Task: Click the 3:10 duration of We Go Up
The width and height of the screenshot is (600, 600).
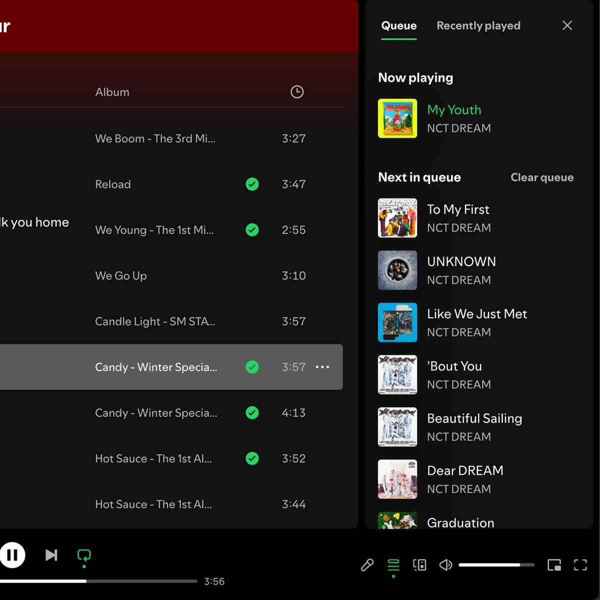Action: point(293,276)
